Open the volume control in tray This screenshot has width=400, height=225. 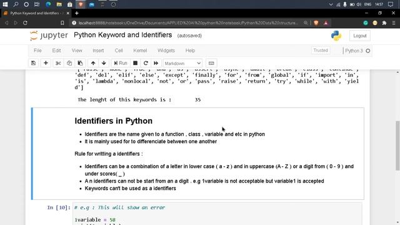(x=359, y=4)
